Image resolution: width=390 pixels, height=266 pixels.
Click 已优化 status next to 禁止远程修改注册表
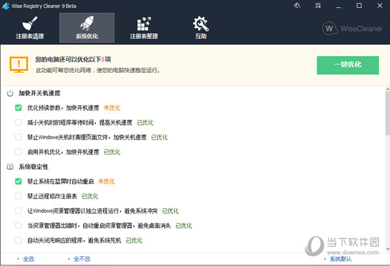pos(90,196)
